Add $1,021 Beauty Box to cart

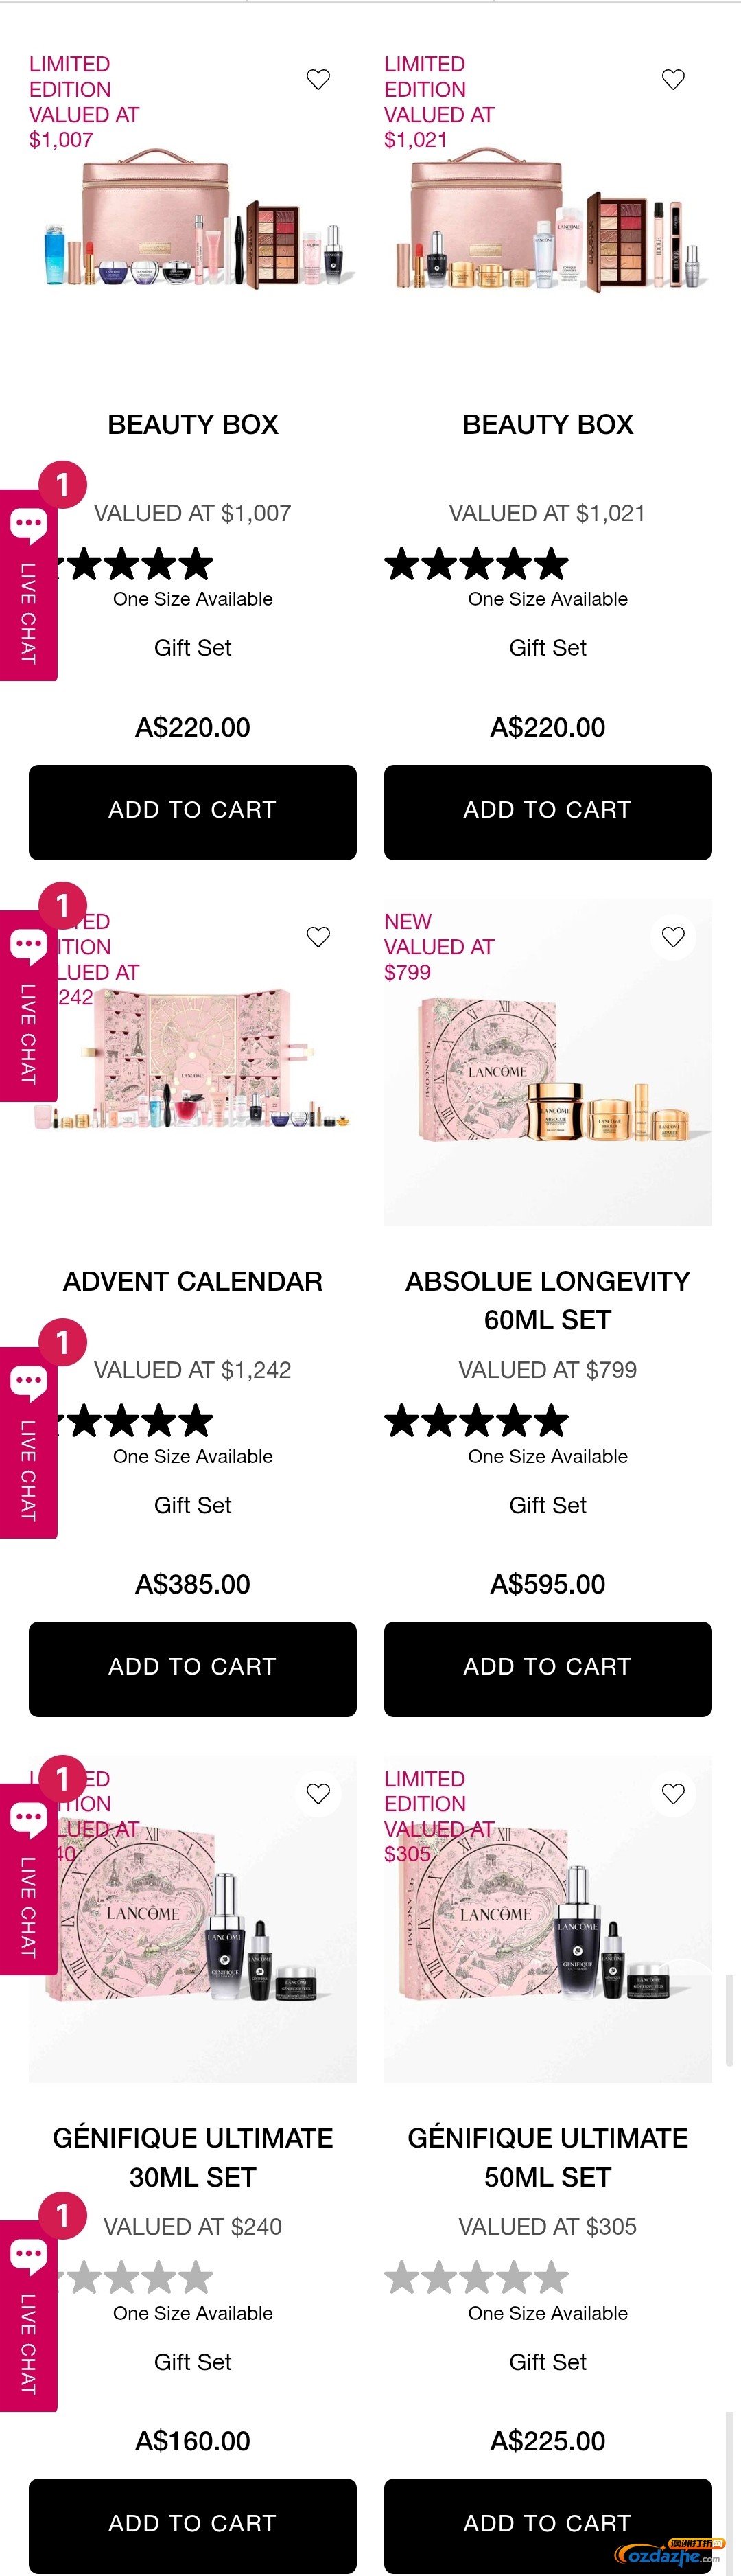547,811
